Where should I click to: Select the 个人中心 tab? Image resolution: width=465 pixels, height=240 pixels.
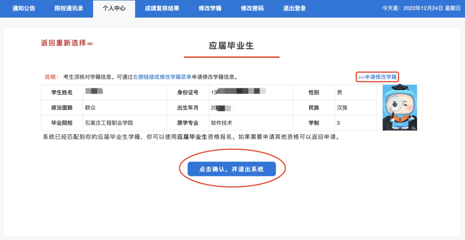click(114, 8)
